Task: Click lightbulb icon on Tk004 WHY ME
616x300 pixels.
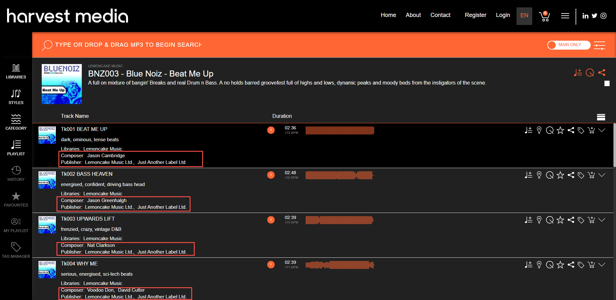Action: tap(539, 265)
